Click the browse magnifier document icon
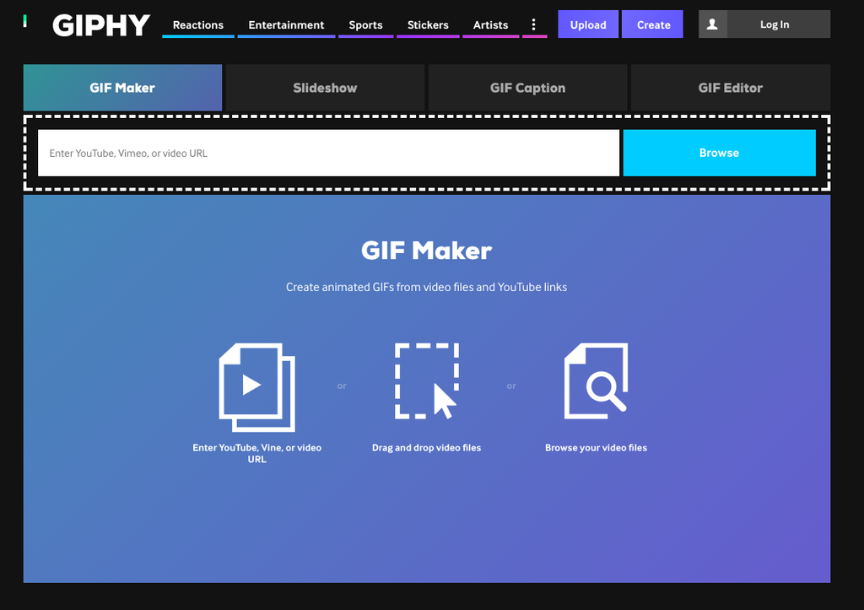864x610 pixels. pos(597,381)
